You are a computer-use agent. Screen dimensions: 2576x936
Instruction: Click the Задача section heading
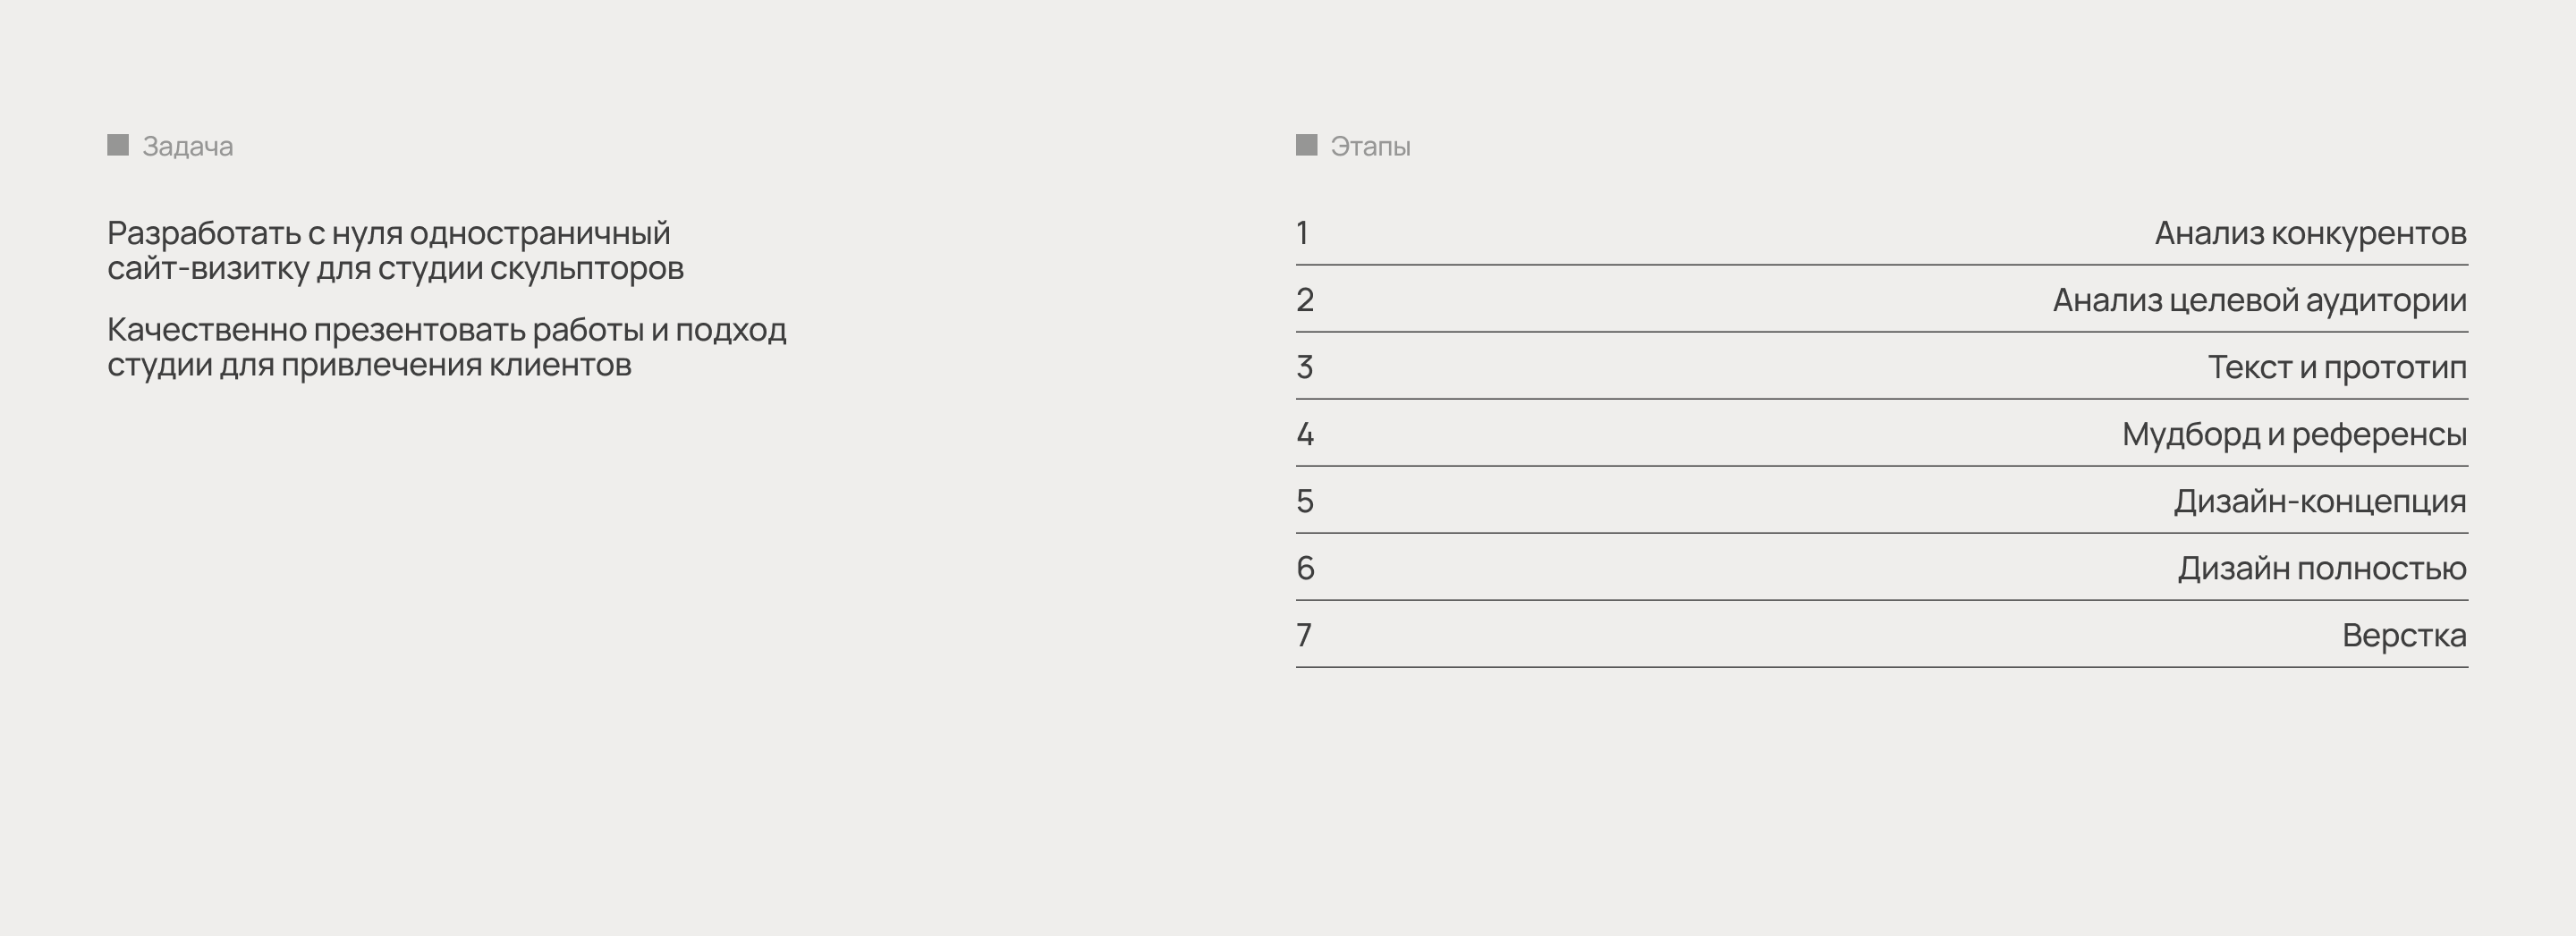coord(188,146)
